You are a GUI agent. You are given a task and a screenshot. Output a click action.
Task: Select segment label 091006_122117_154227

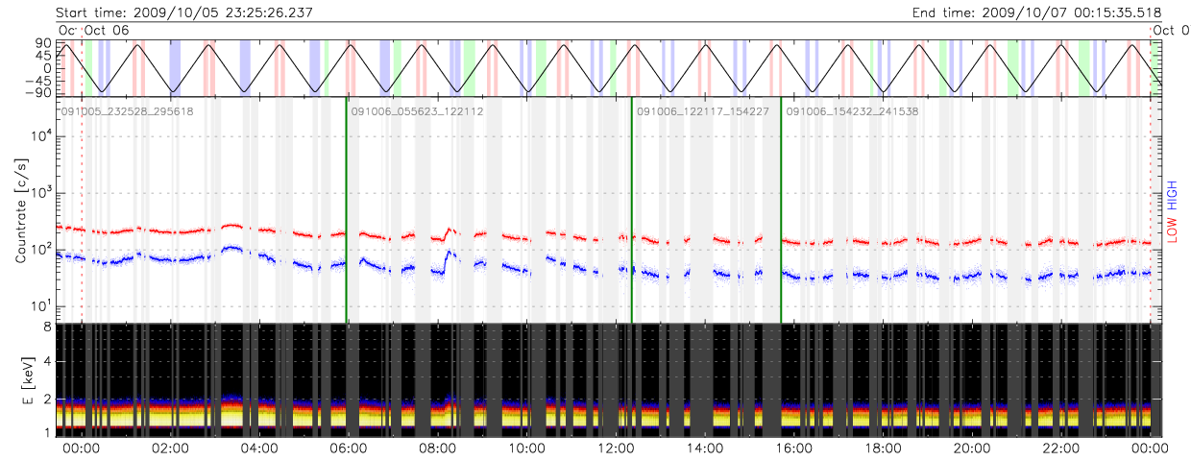[x=703, y=112]
